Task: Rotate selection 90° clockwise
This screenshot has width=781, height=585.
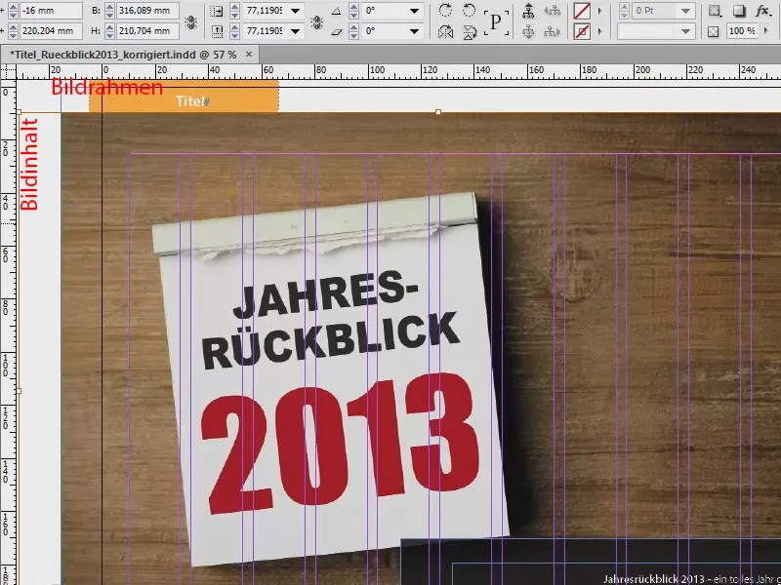Action: [x=445, y=10]
